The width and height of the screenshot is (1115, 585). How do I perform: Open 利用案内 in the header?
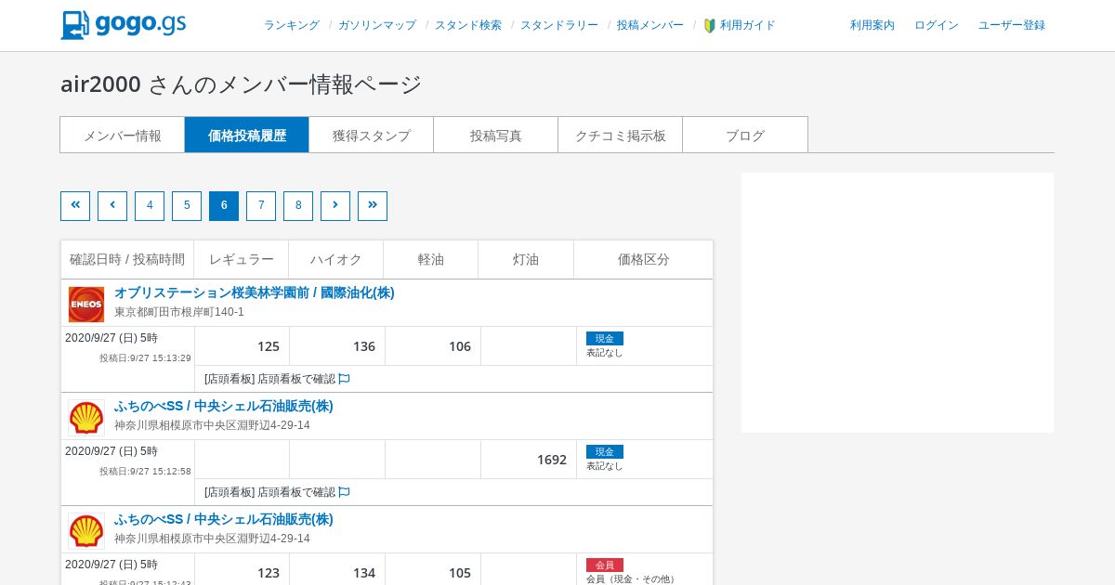coord(872,26)
